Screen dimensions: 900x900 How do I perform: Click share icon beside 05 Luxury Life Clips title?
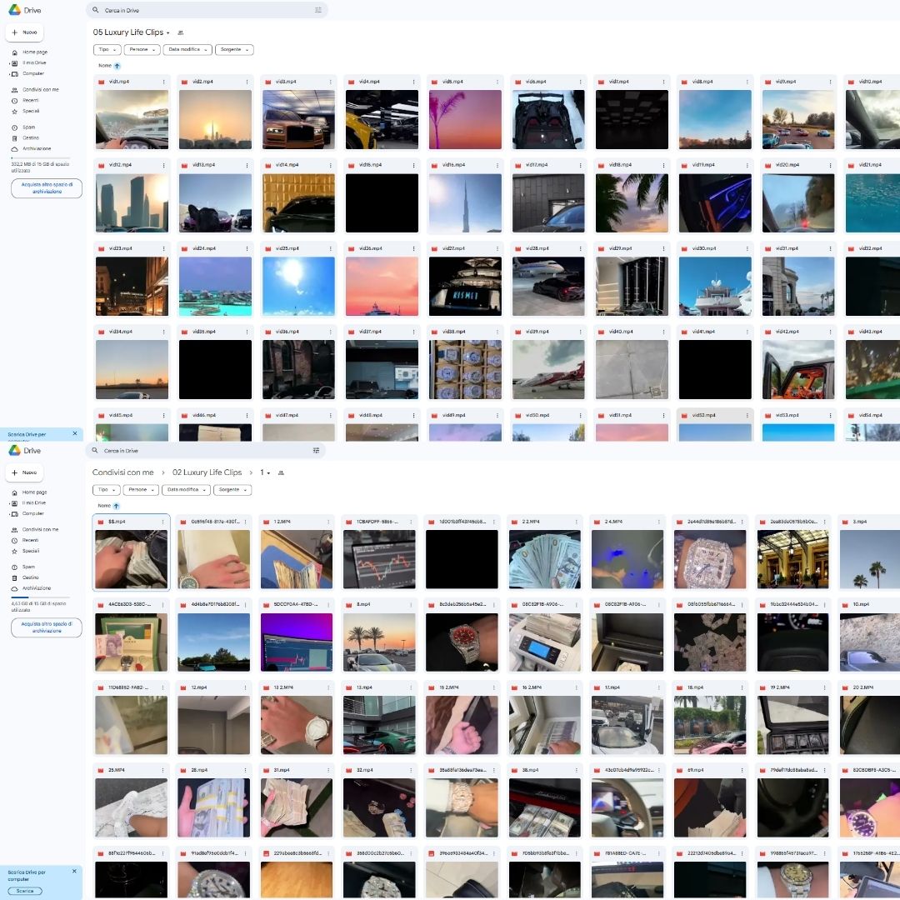181,32
